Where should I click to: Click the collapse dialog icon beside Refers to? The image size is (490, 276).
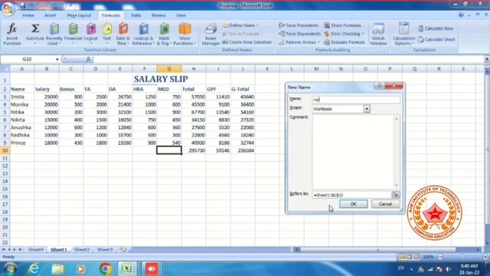coord(395,195)
